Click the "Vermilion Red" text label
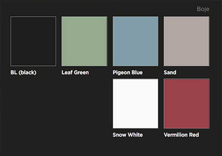Image resolution: width=222 pixels, height=156 pixels. pos(181,135)
